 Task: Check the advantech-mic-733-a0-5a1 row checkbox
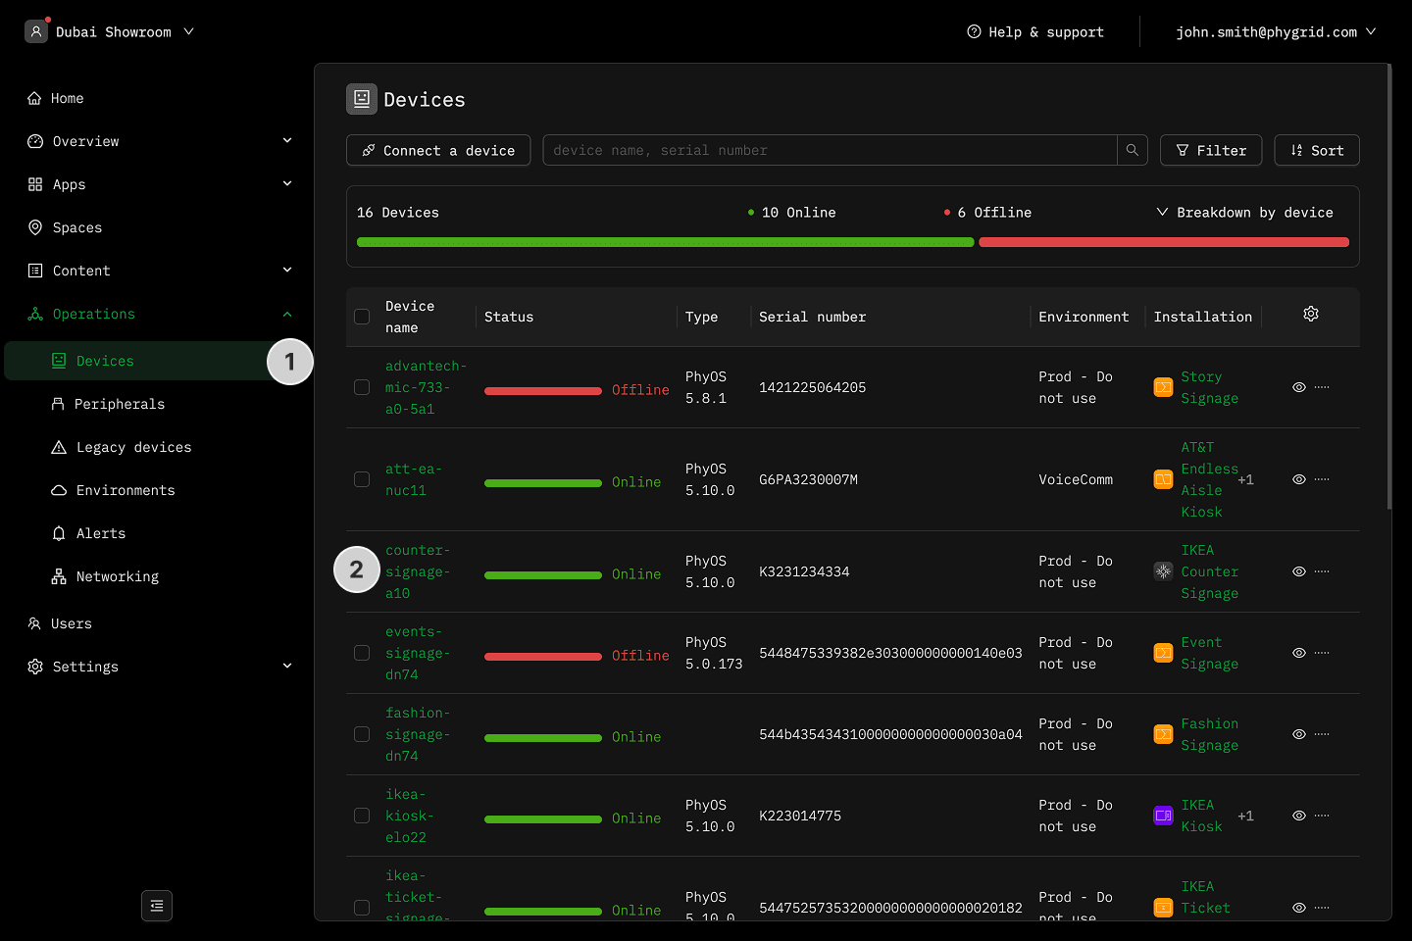(x=362, y=387)
